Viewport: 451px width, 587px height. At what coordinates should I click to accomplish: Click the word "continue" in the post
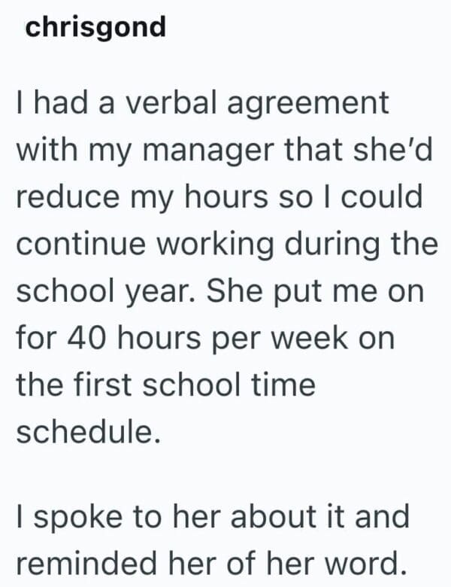[x=83, y=245]
